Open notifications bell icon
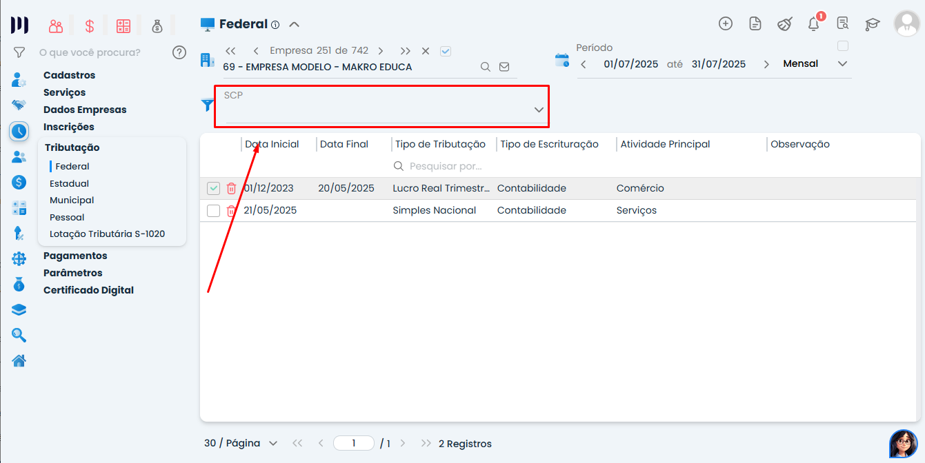Viewport: 925px width, 463px height. click(x=814, y=24)
